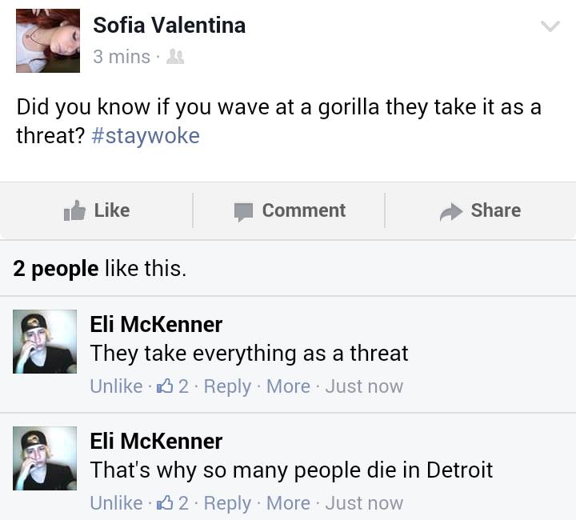The width and height of the screenshot is (576, 520).
Task: Reply to the Detroit comment
Action: 227,503
